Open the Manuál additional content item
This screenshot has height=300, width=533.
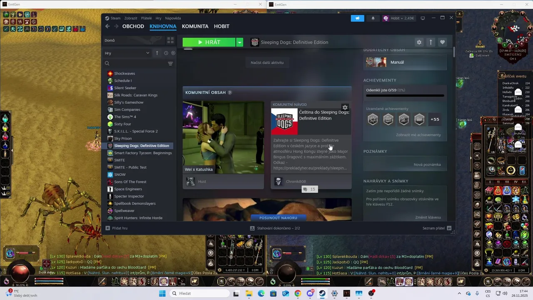(405, 62)
